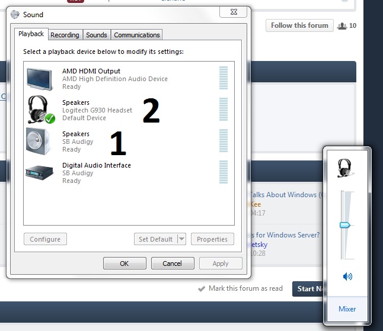Open the Talks About Windows topic link
Image resolution: width=383 pixels, height=331 pixels.
coord(286,195)
